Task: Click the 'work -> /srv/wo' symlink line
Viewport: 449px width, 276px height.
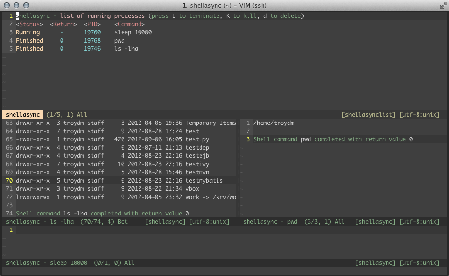Action: click(x=126, y=197)
